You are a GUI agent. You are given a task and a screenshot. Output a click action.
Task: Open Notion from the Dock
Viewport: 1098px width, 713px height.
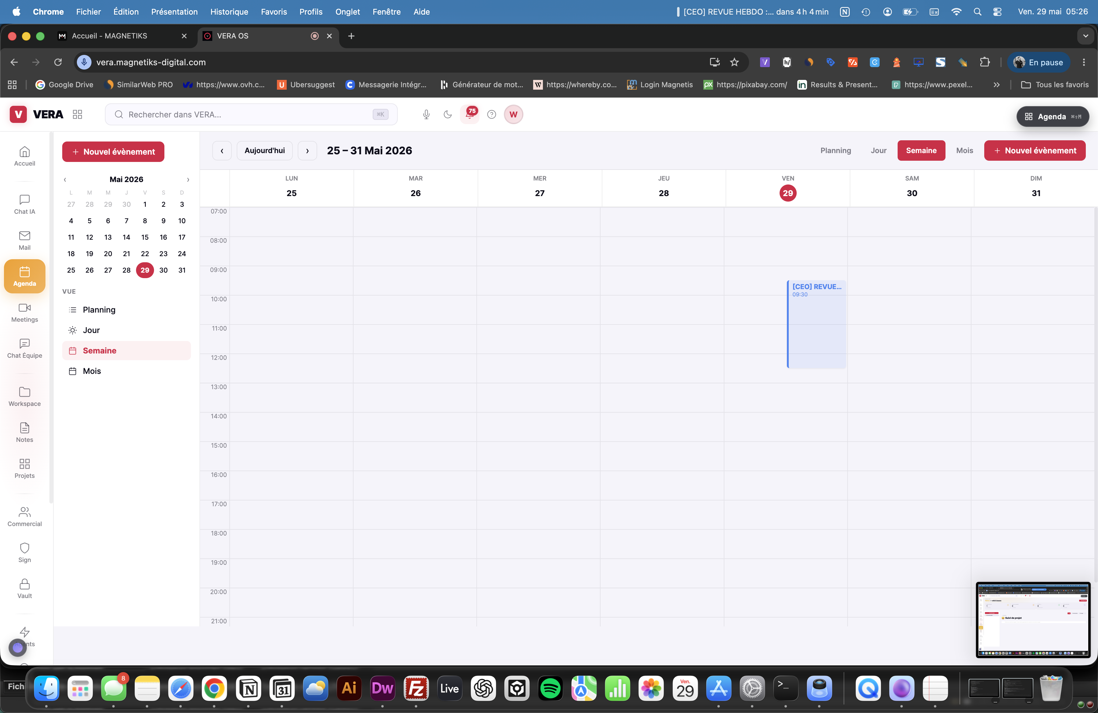tap(249, 689)
